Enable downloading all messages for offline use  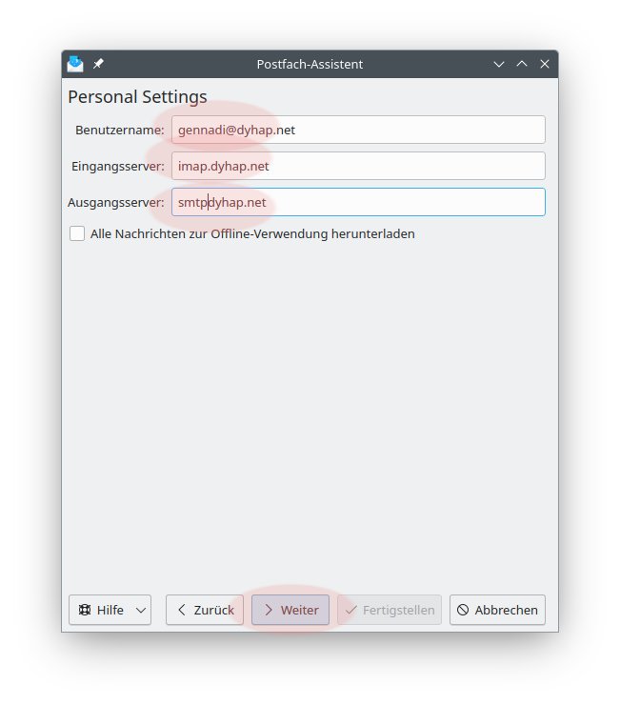77,233
